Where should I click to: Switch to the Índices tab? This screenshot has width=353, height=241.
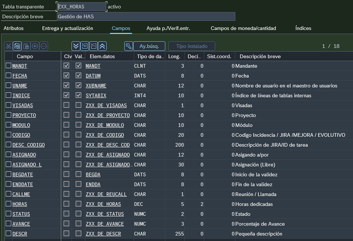coord(303,28)
